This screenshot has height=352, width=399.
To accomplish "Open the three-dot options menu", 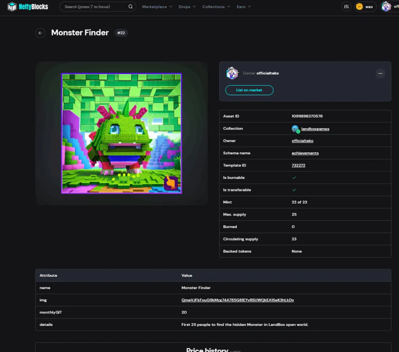I will pos(380,74).
